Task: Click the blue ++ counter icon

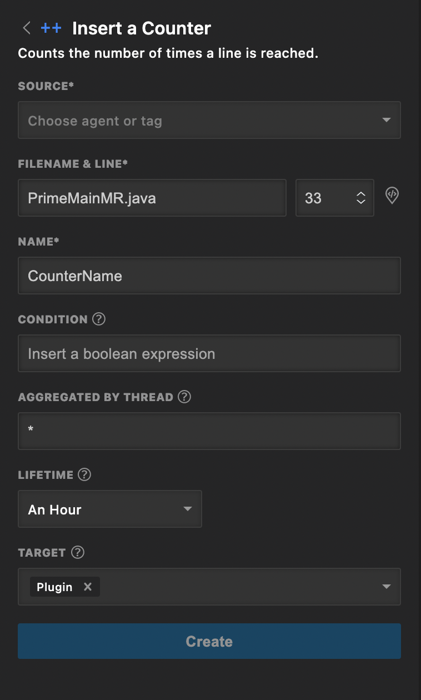Action: click(51, 28)
